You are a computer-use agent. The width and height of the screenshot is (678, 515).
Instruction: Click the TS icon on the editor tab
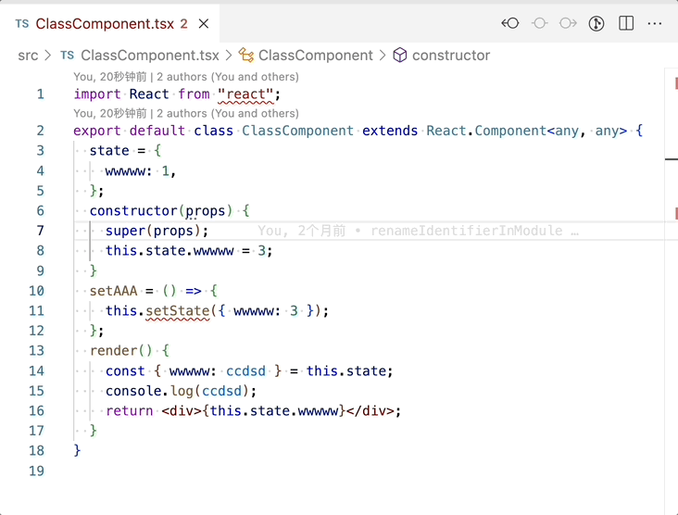click(x=22, y=23)
